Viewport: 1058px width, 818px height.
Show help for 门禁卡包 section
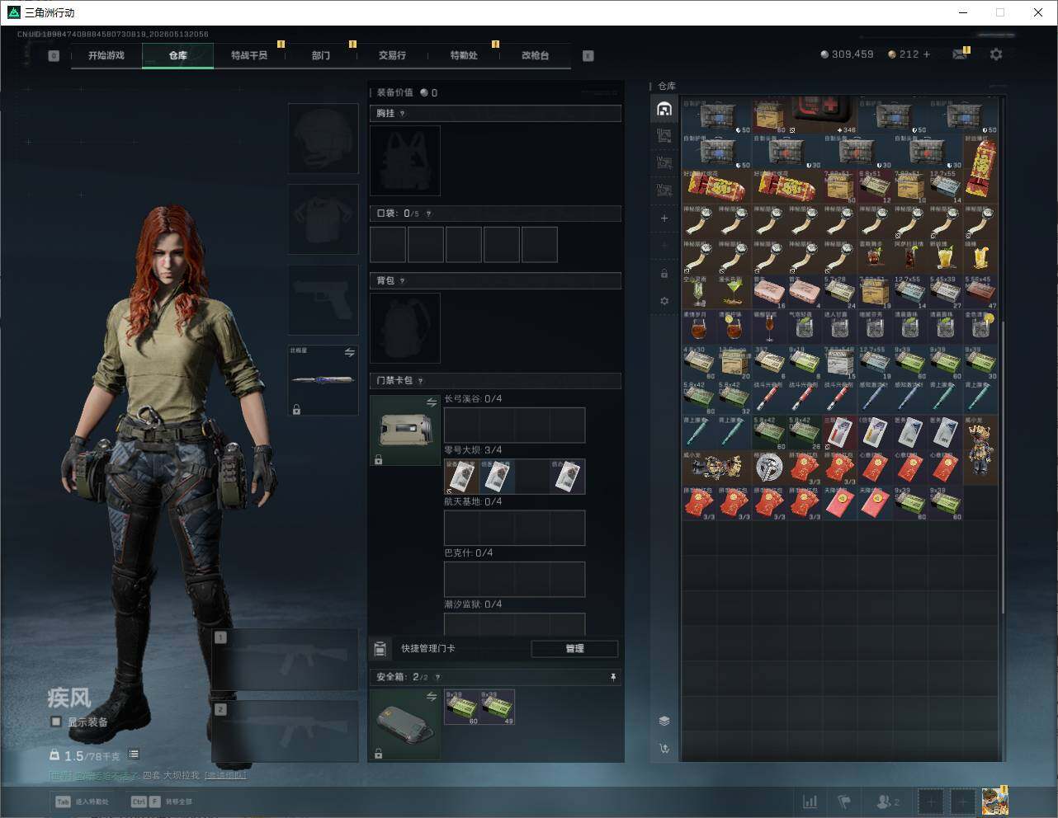point(420,381)
